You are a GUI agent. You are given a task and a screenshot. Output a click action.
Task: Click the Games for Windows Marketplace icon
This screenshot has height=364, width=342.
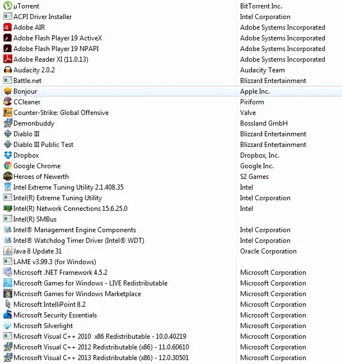(8, 294)
